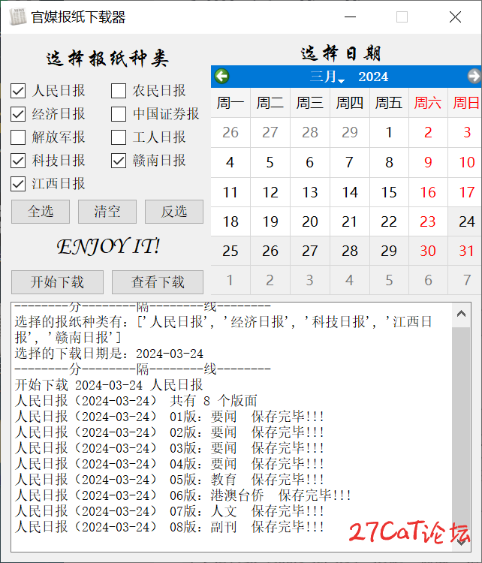This screenshot has height=563, width=482.
Task: Click log line '开始下载 2024-03-24 人民日报'
Action: (x=109, y=385)
